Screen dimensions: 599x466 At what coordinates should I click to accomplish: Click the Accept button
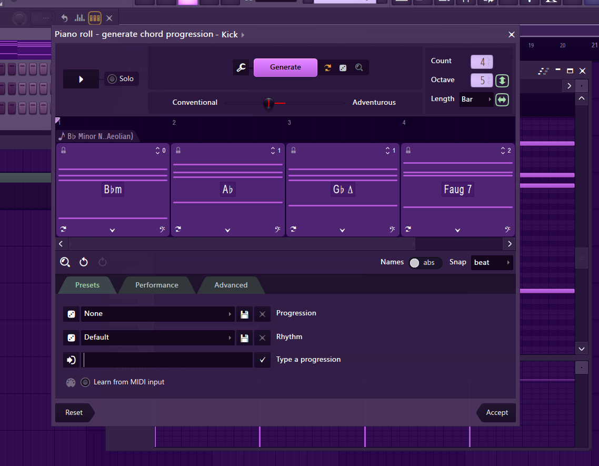point(496,412)
